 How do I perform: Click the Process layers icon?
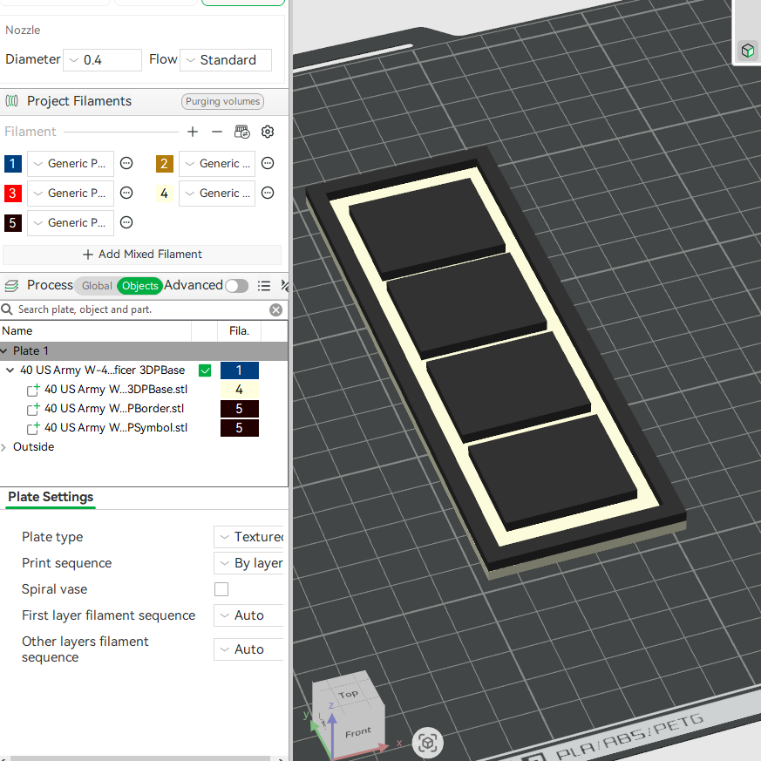11,285
